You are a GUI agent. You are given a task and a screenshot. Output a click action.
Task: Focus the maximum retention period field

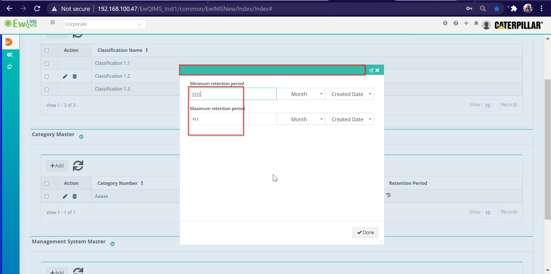(233, 119)
